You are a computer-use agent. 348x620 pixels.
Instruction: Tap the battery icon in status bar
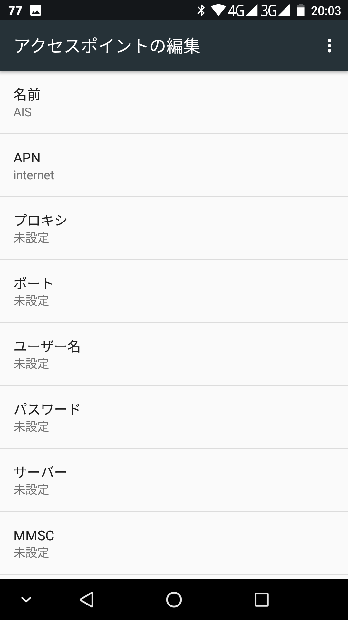point(301,11)
